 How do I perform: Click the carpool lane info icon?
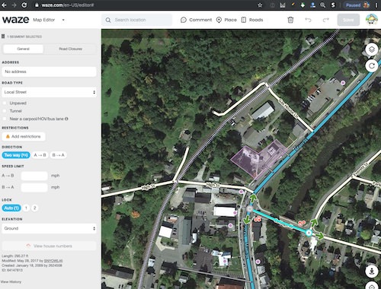click(x=66, y=119)
